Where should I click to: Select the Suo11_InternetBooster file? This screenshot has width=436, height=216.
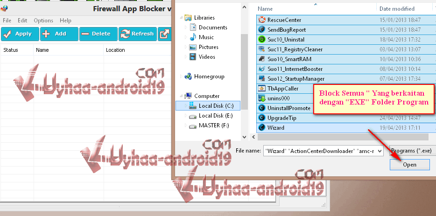click(295, 69)
